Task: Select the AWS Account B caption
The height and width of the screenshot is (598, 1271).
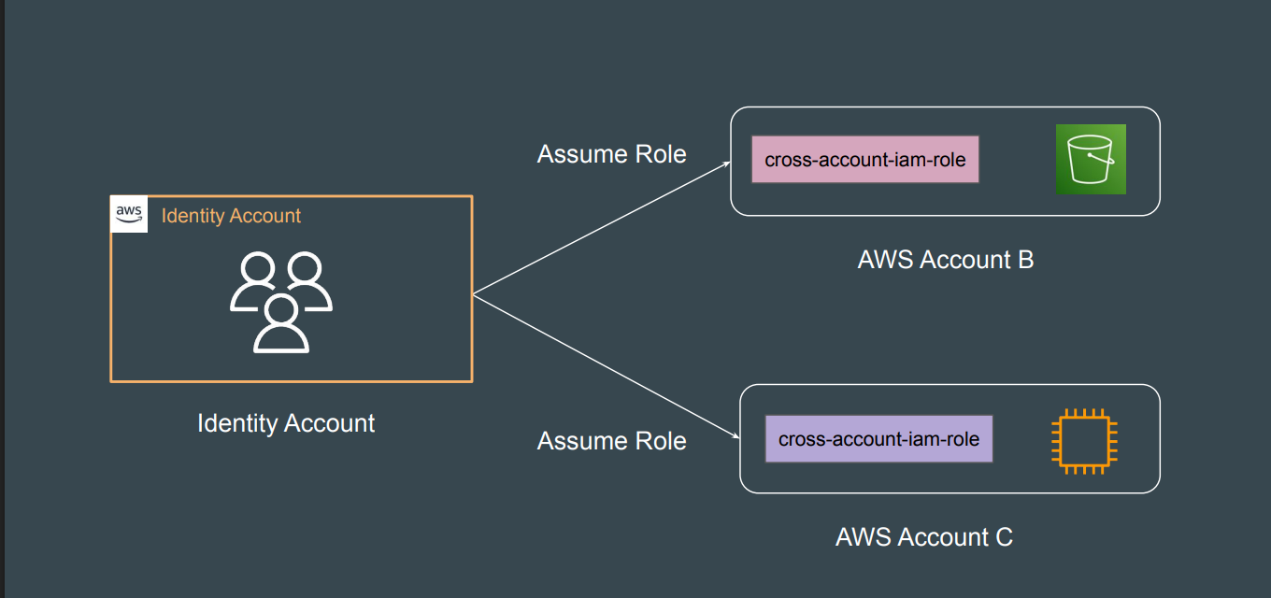Action: (x=945, y=260)
